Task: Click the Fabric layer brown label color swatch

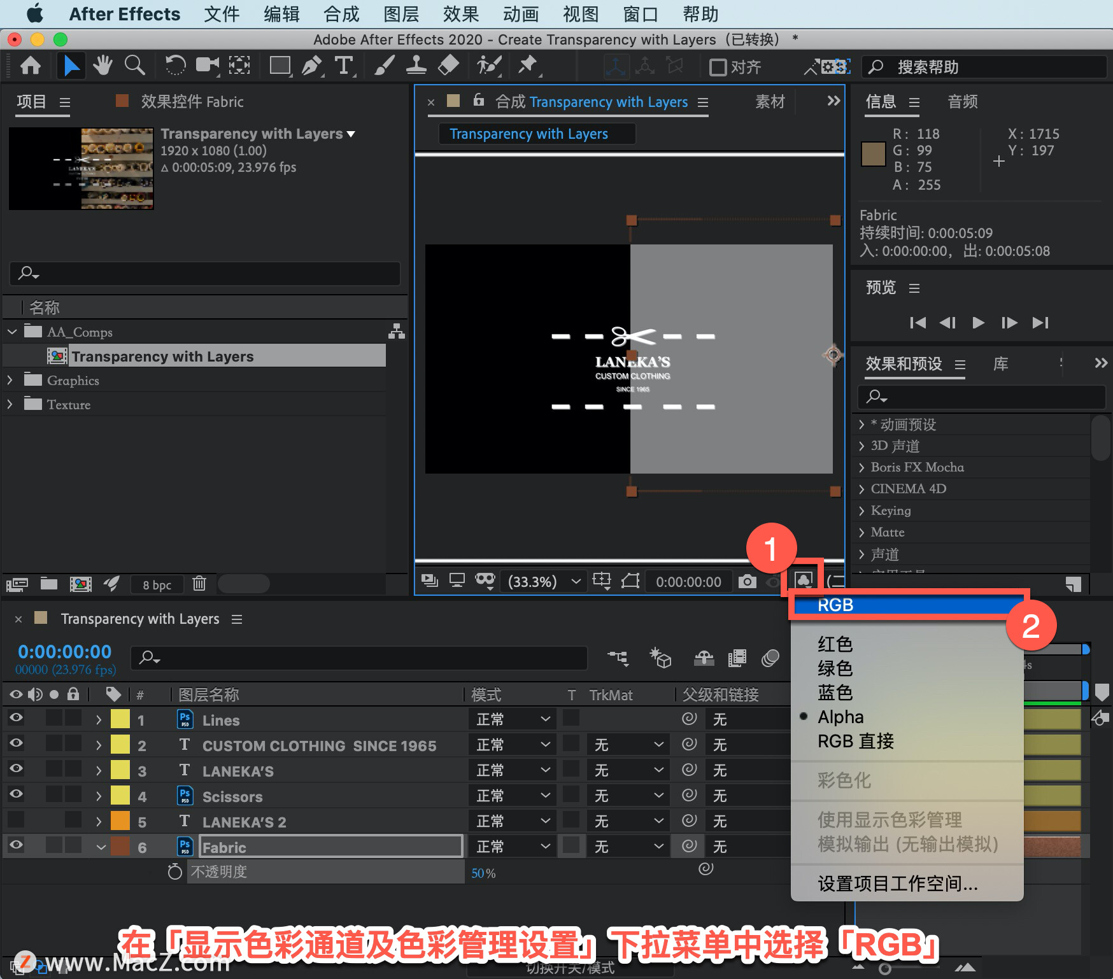Action: 120,847
